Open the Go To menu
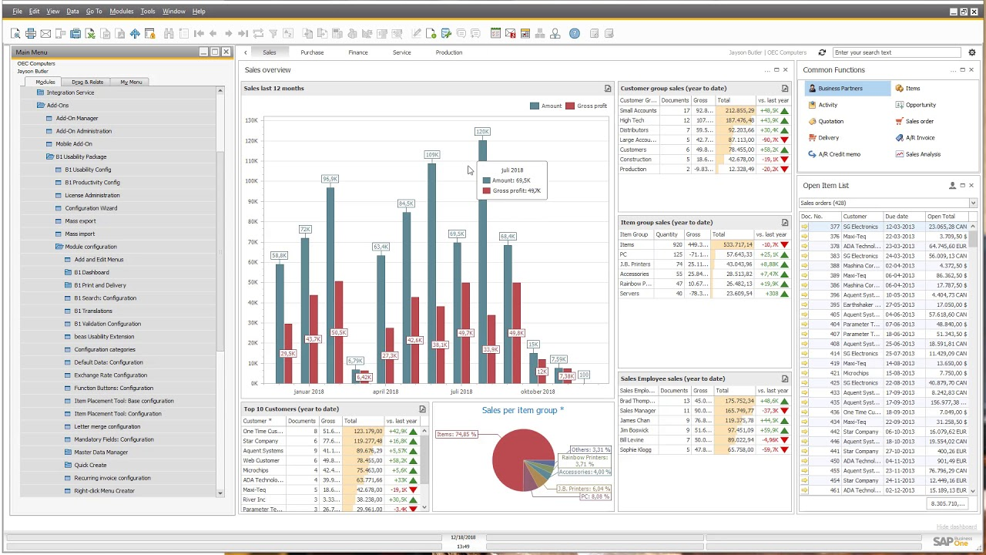The image size is (986, 555). click(x=94, y=12)
